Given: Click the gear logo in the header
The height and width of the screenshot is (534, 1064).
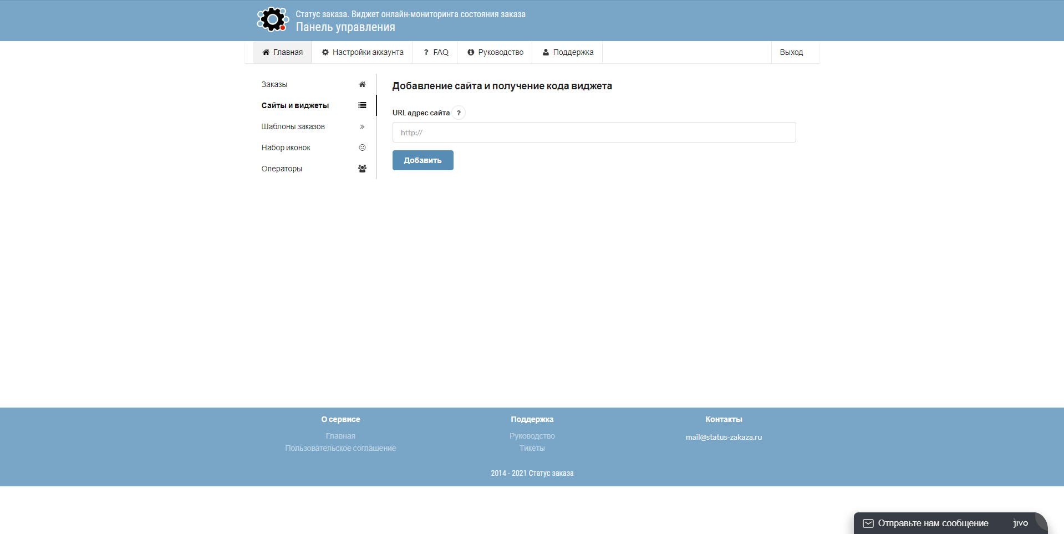Looking at the screenshot, I should (272, 19).
